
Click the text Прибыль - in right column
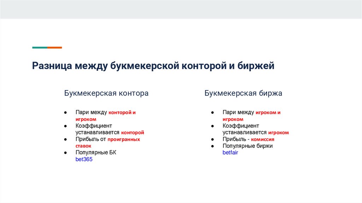point(236,139)
